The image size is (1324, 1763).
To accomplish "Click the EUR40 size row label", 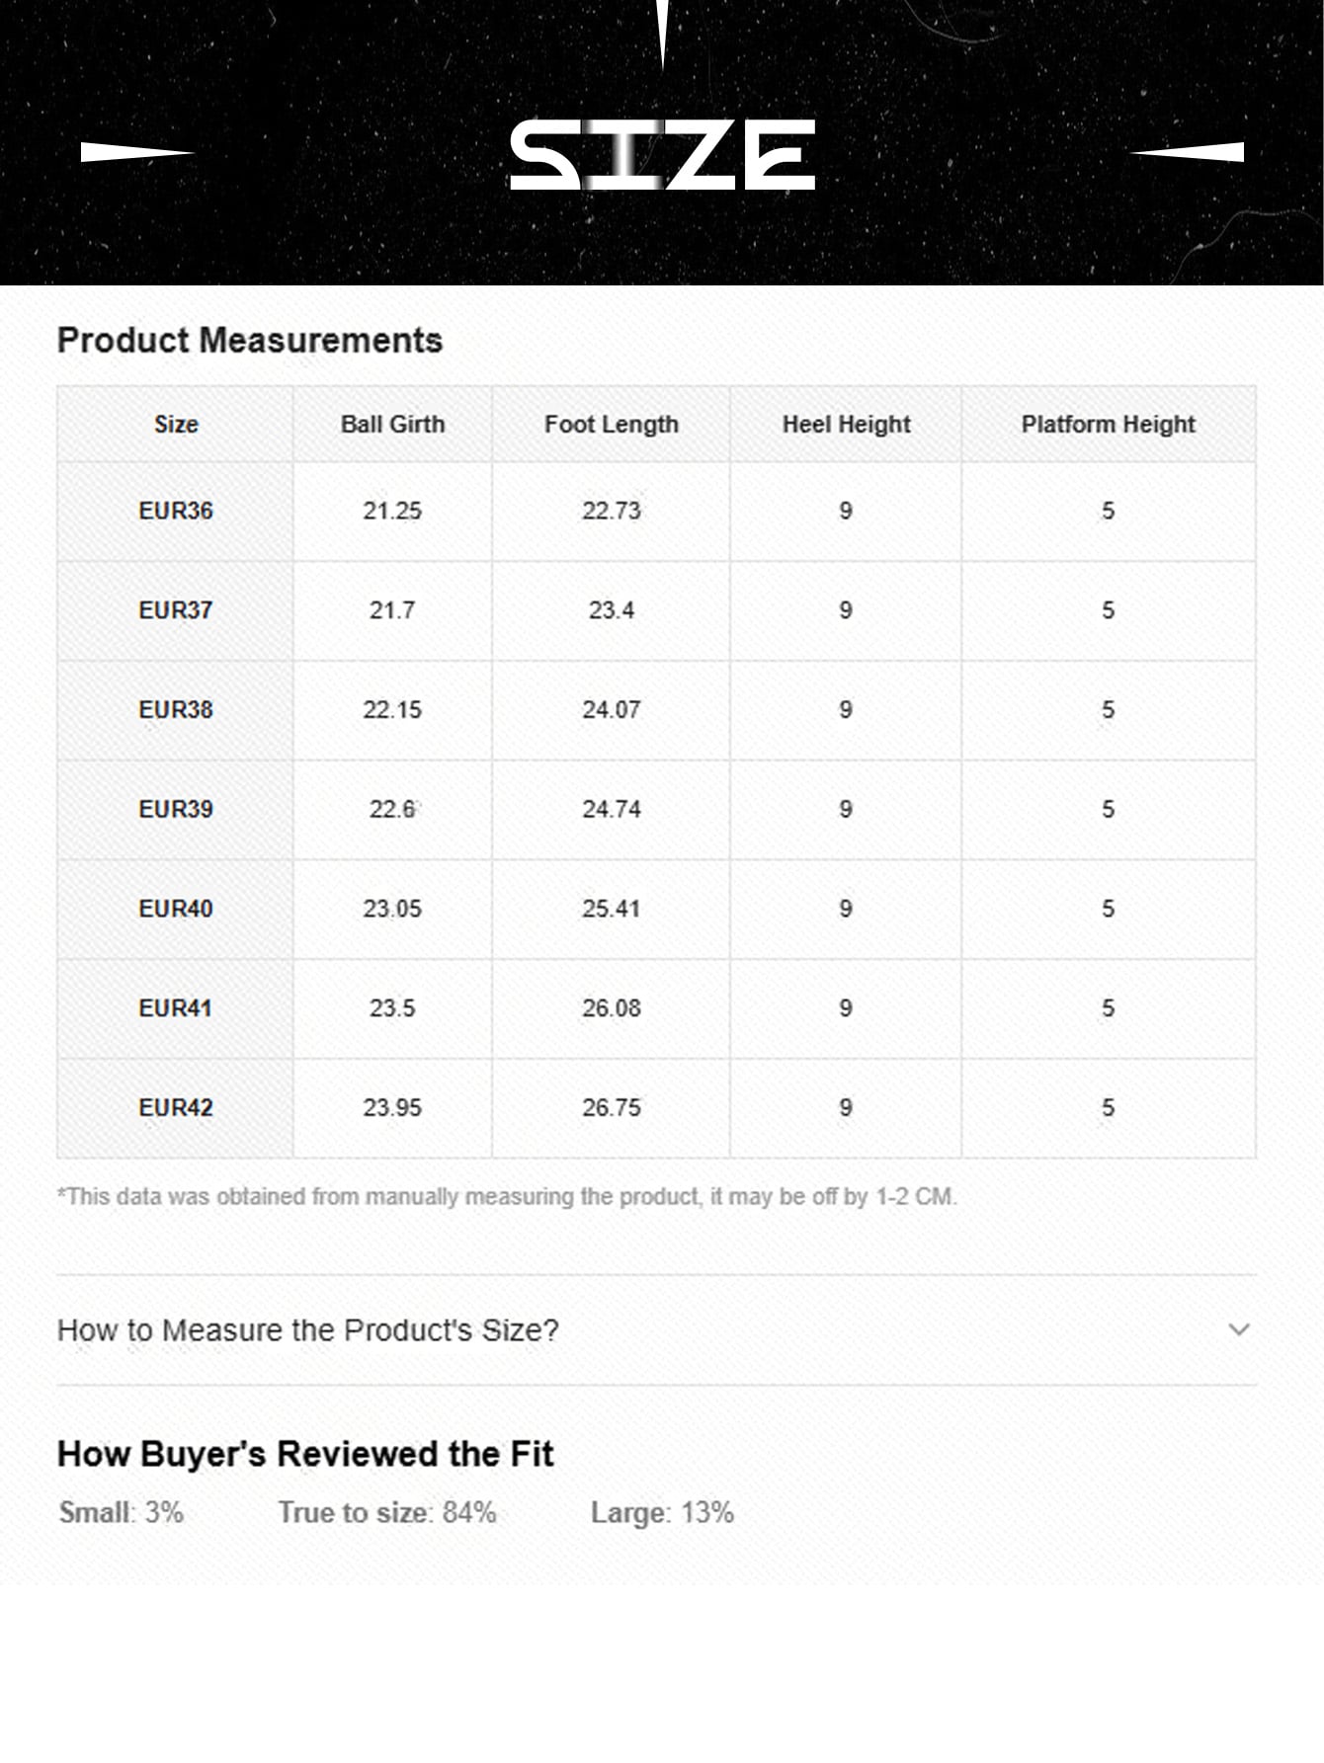I will pyautogui.click(x=176, y=909).
